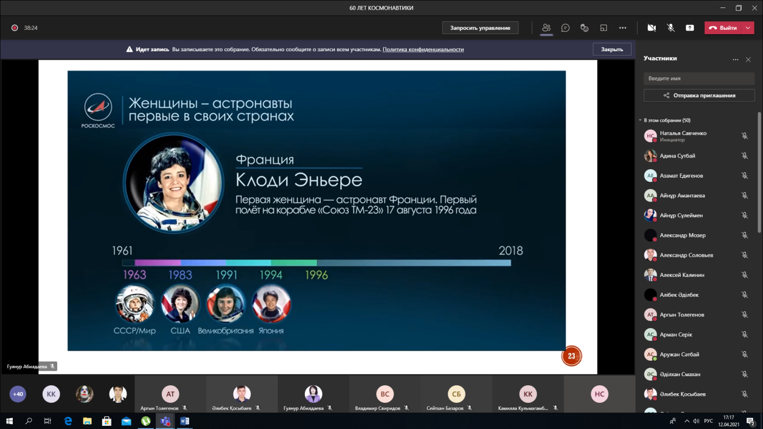
Task: Leave the meeting with the Выйти button
Action: [723, 28]
